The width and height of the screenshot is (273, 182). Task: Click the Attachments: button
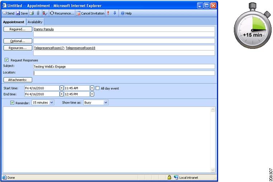(x=18, y=80)
